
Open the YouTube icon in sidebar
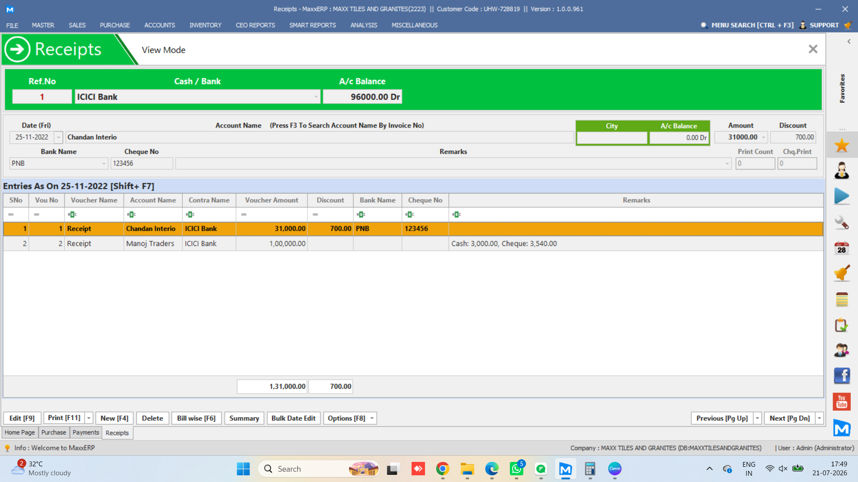pyautogui.click(x=842, y=402)
